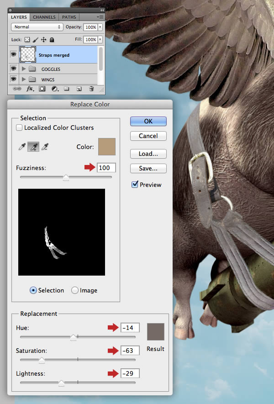Open the blending mode Normal dropdown
The image size is (274, 404).
(x=37, y=27)
